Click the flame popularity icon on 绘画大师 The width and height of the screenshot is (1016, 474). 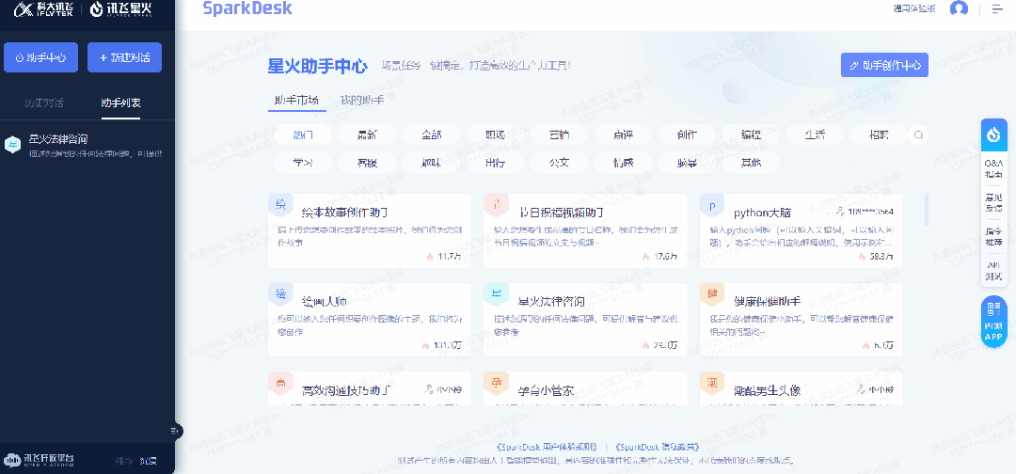pos(425,345)
